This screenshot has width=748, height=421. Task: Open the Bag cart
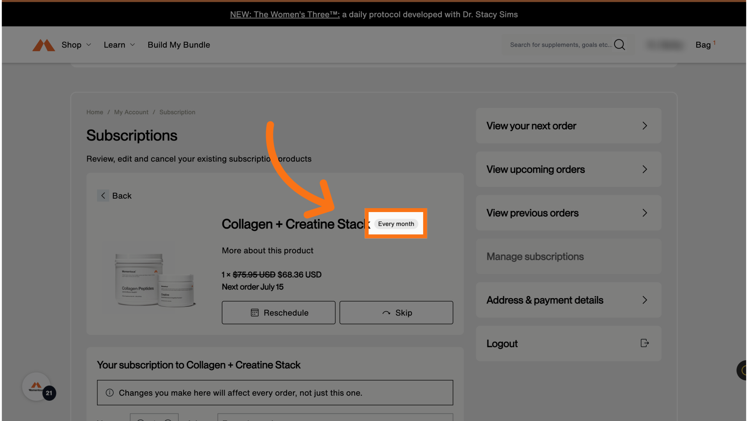pos(705,45)
